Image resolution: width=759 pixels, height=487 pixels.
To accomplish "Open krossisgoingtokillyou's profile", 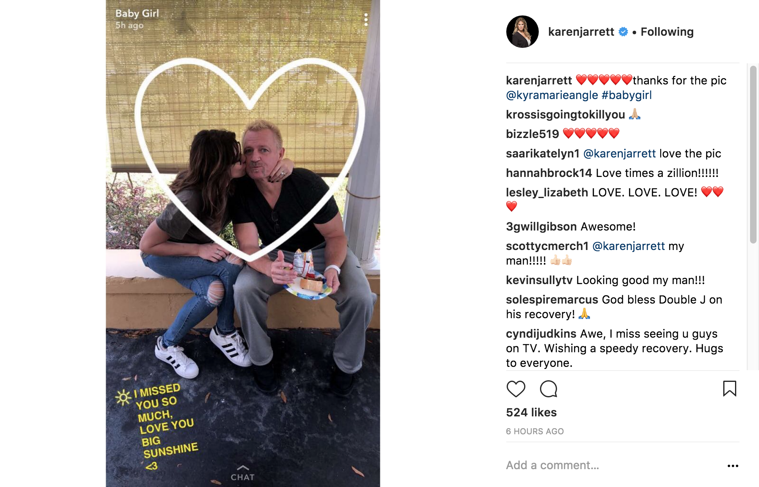I will point(565,114).
